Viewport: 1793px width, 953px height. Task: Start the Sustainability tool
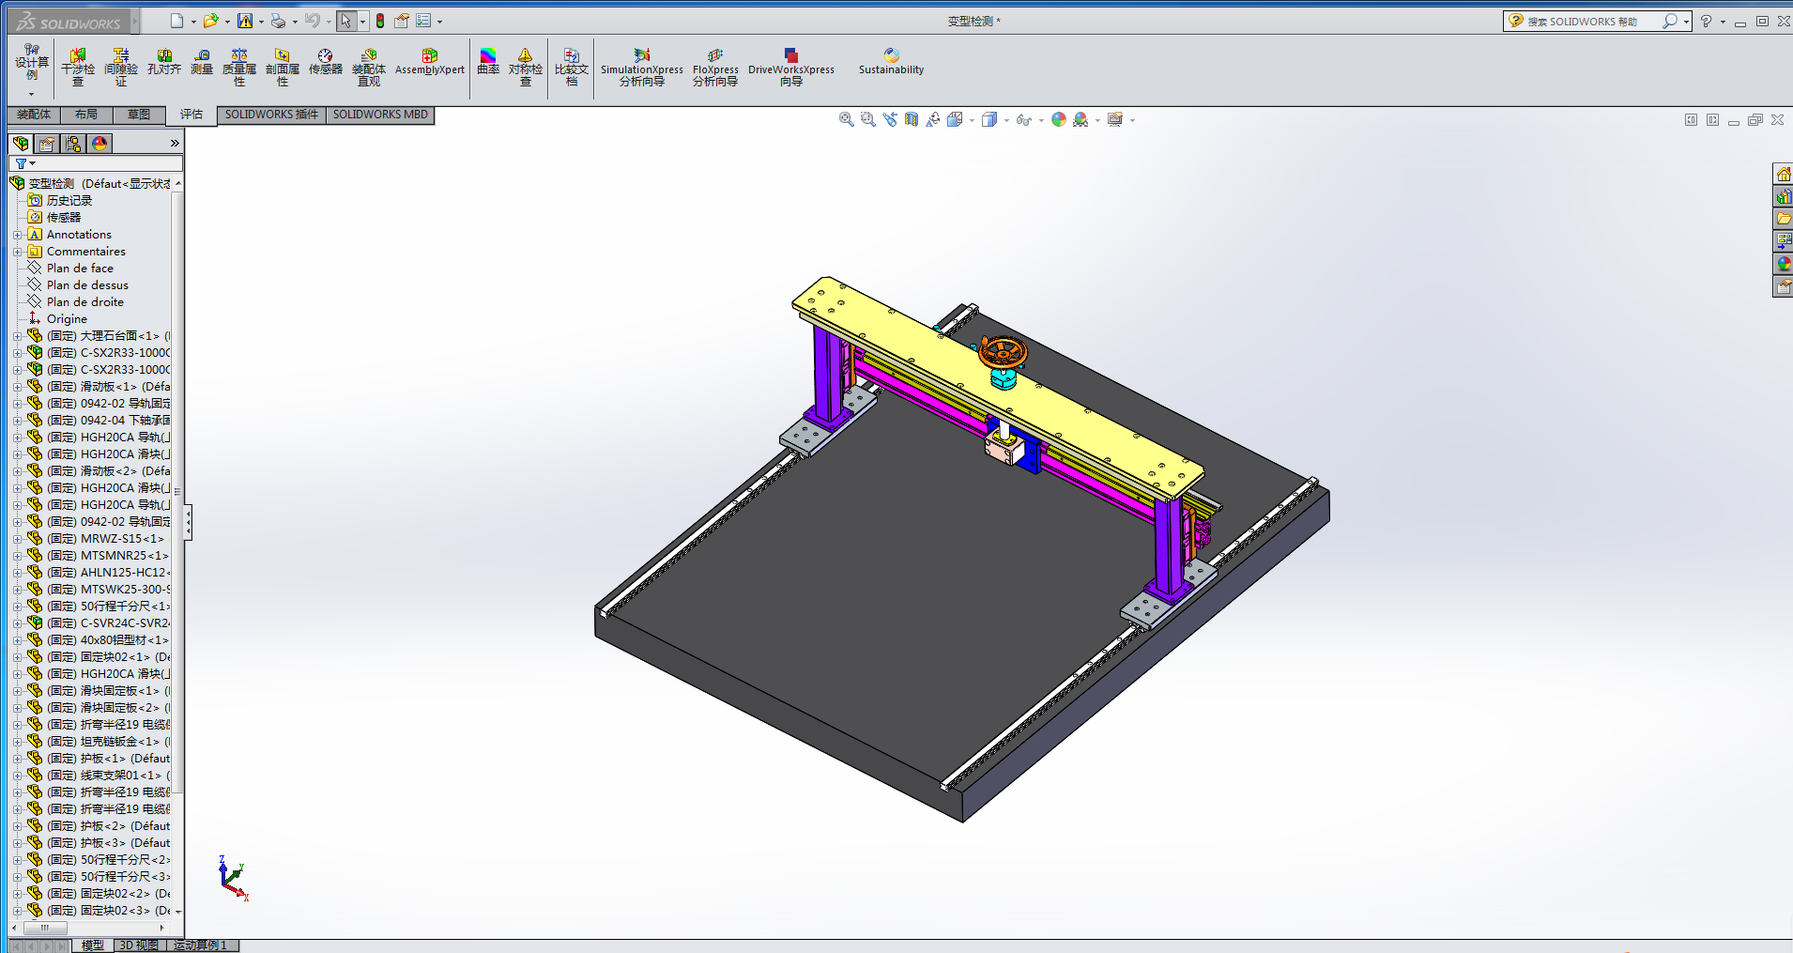click(891, 62)
